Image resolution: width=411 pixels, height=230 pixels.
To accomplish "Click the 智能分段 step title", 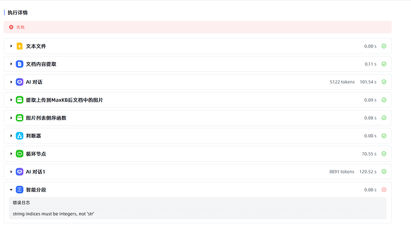I will 36,190.
